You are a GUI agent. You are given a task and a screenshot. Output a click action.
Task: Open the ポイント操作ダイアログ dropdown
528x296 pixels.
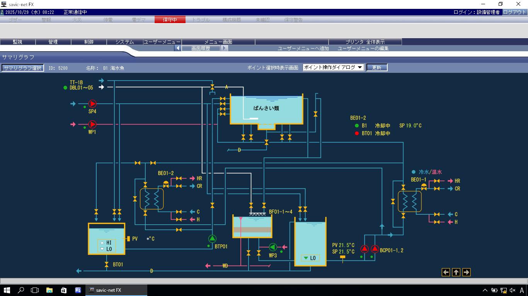333,67
